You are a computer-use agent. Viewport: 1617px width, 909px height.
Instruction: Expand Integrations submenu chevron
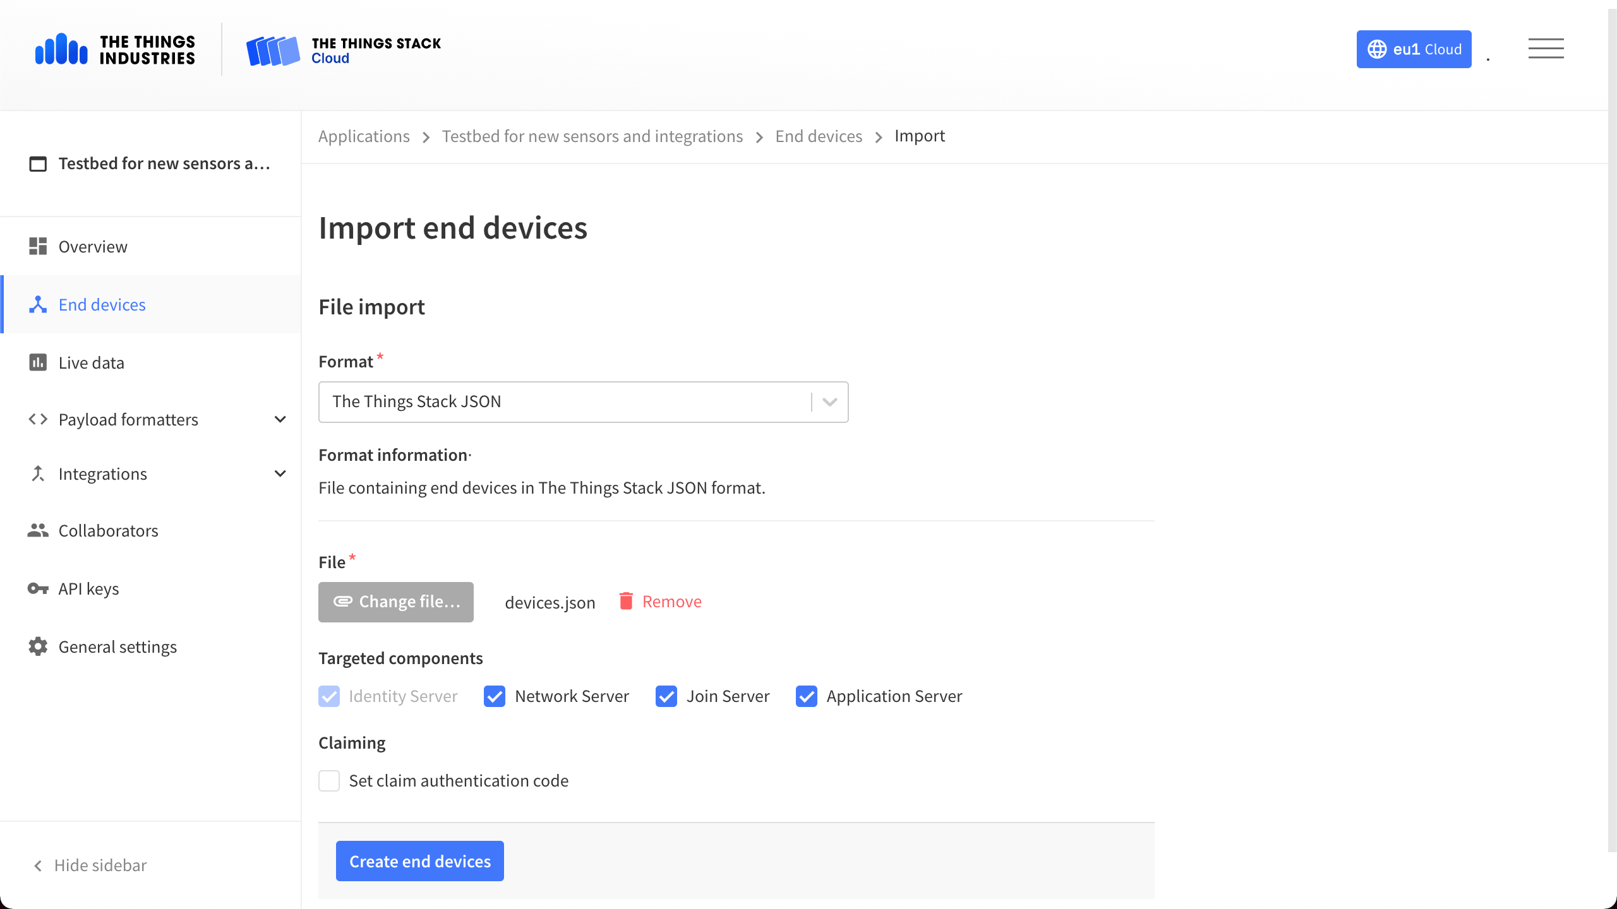(280, 473)
